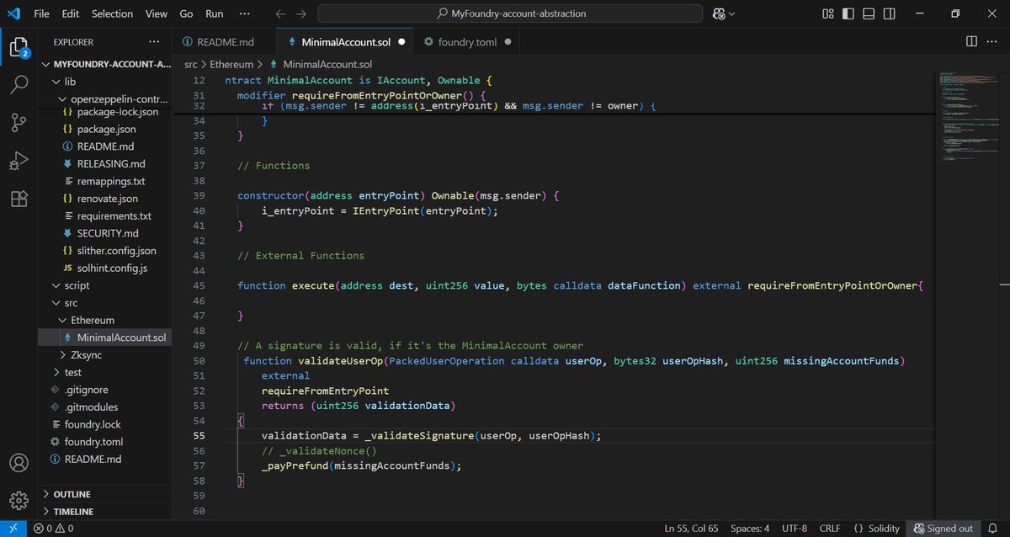Open the Run and Debug view
The height and width of the screenshot is (537, 1010).
pyautogui.click(x=18, y=161)
